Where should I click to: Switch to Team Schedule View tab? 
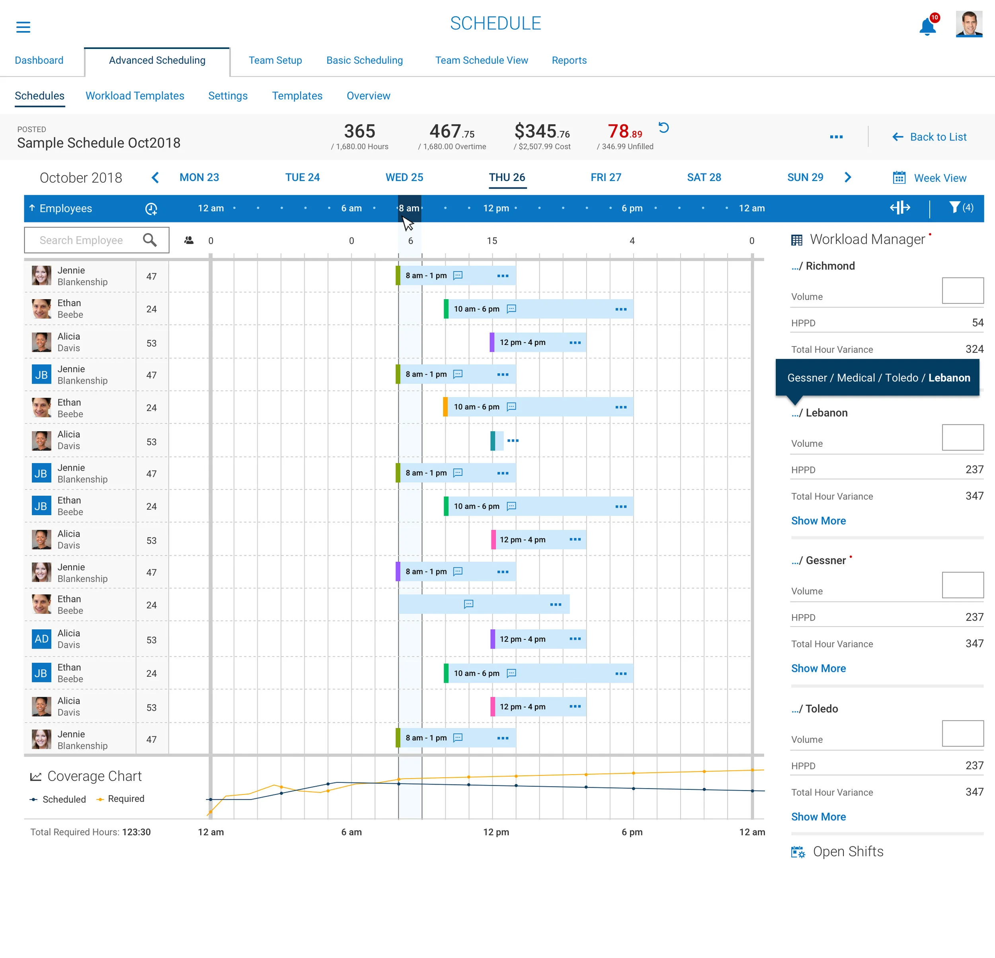pyautogui.click(x=481, y=60)
